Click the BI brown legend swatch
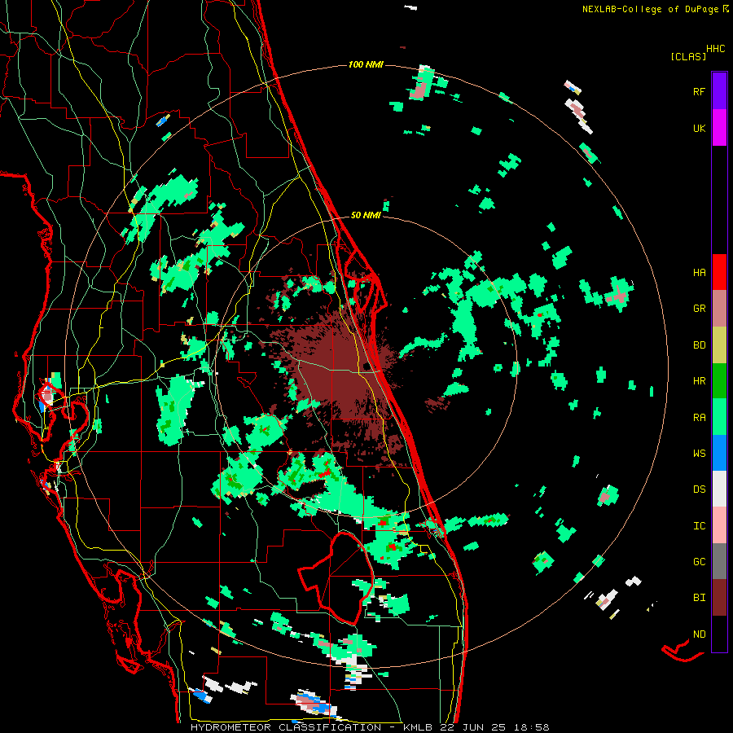 point(719,598)
